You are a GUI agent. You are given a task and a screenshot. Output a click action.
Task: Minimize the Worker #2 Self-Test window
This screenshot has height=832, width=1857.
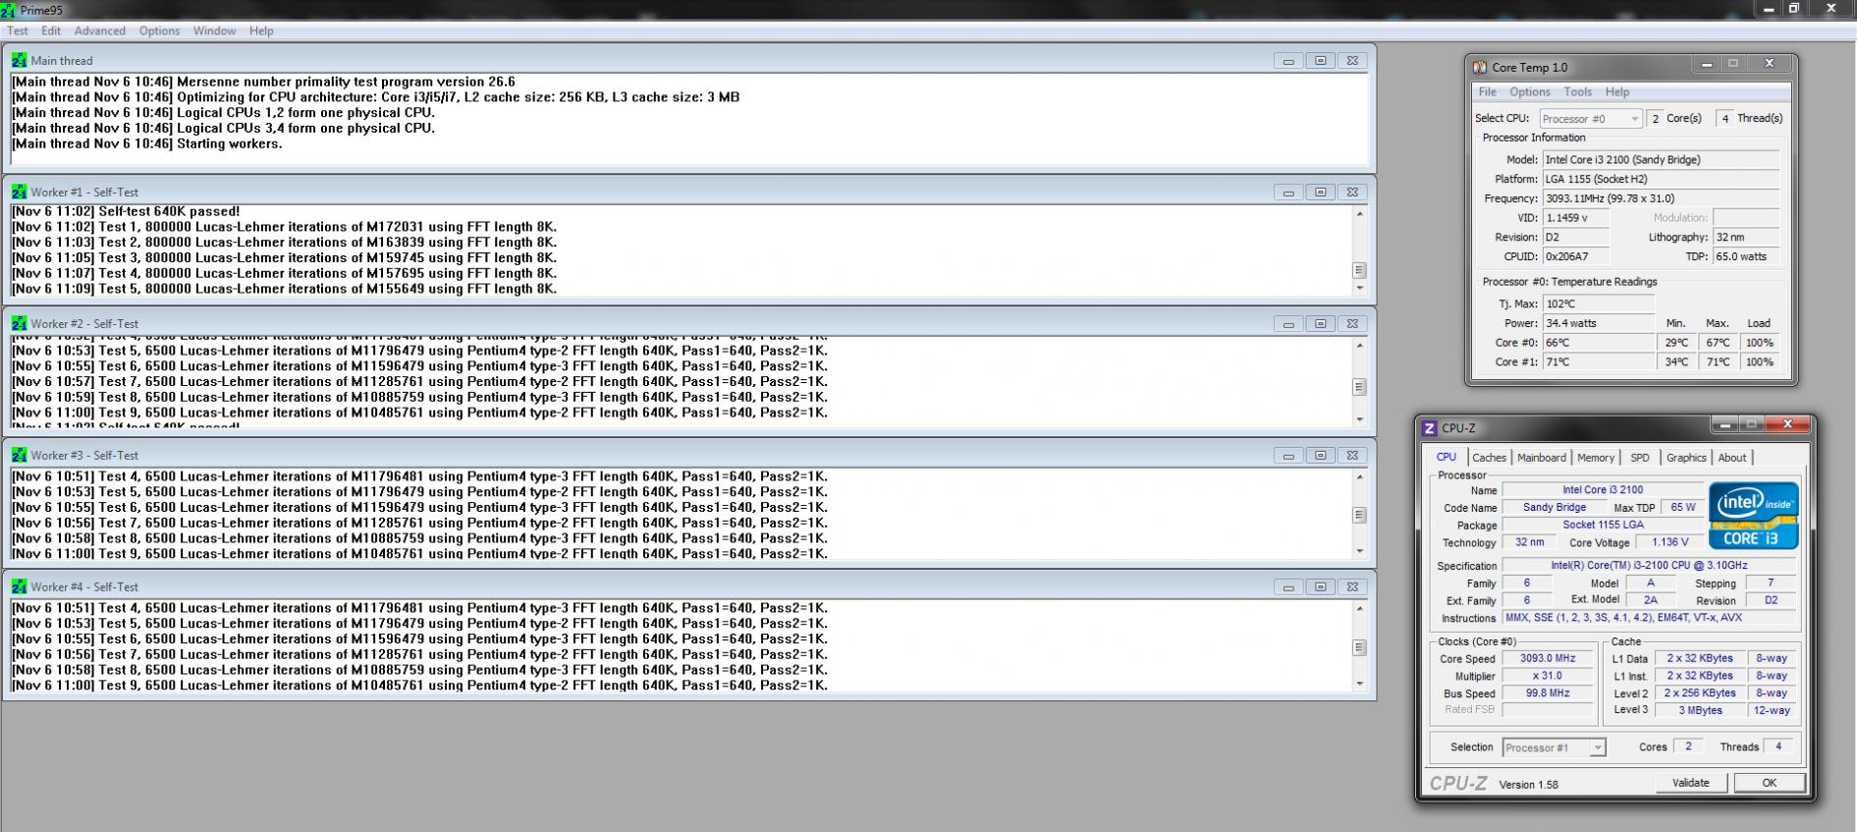click(1288, 324)
